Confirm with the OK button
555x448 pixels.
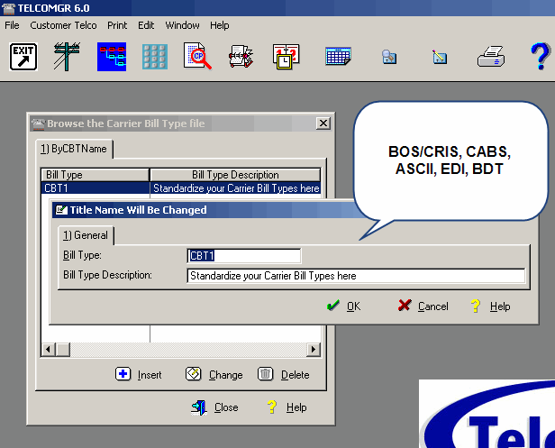click(x=343, y=306)
